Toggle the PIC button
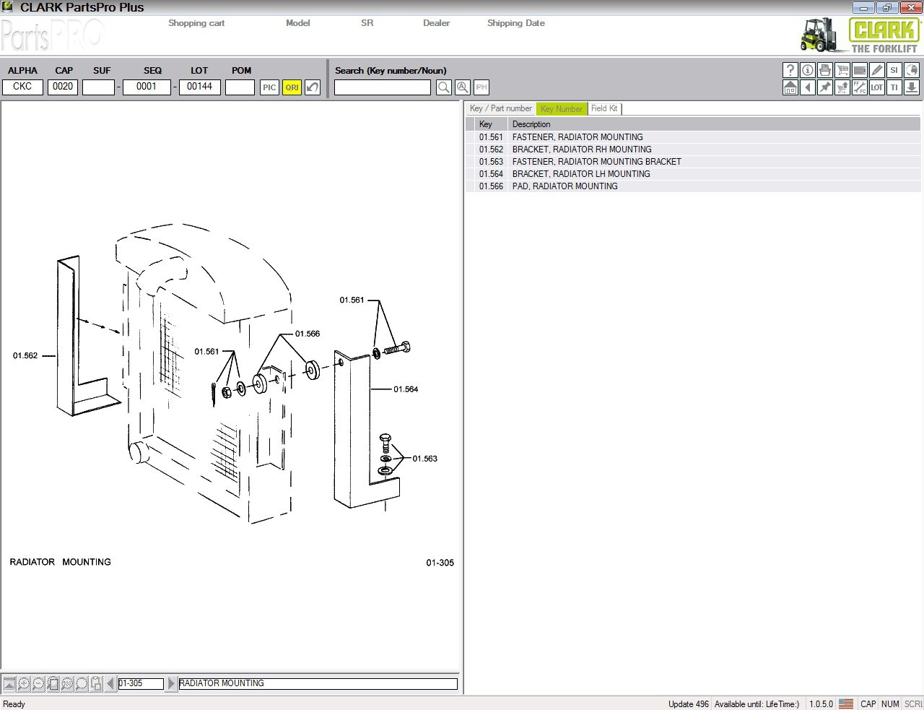924x710 pixels. [269, 87]
